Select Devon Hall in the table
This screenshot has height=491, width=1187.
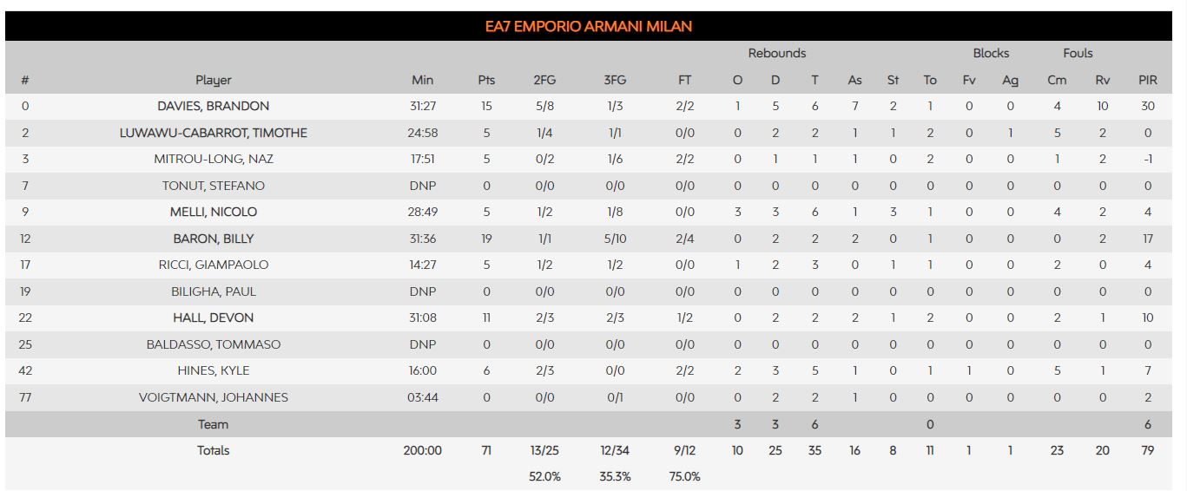(213, 318)
